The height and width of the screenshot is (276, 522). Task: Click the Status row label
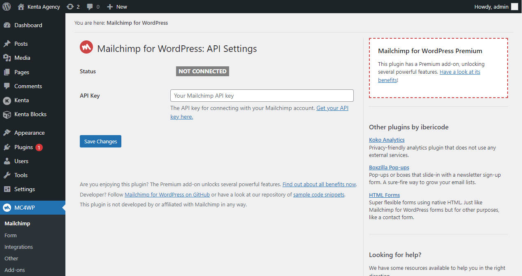(88, 71)
